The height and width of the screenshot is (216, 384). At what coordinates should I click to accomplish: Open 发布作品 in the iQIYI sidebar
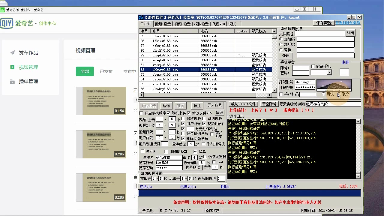(28, 53)
